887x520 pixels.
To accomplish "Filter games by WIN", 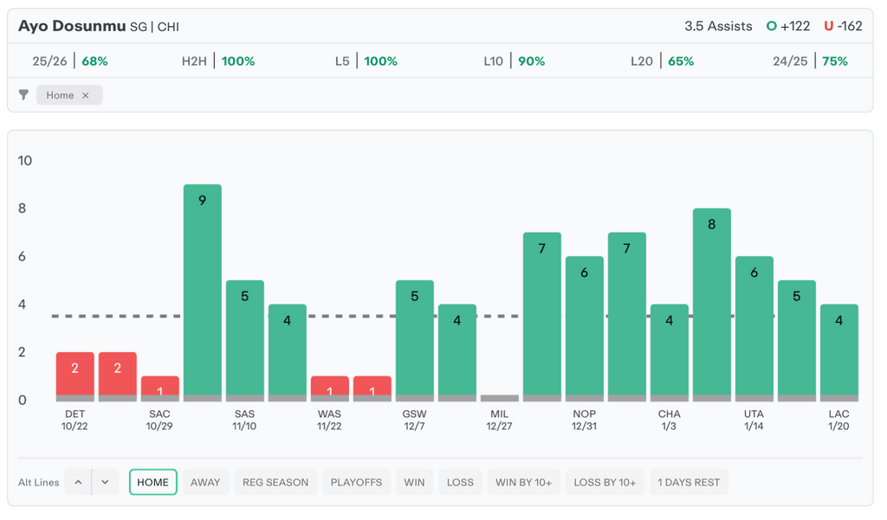I will pos(414,482).
